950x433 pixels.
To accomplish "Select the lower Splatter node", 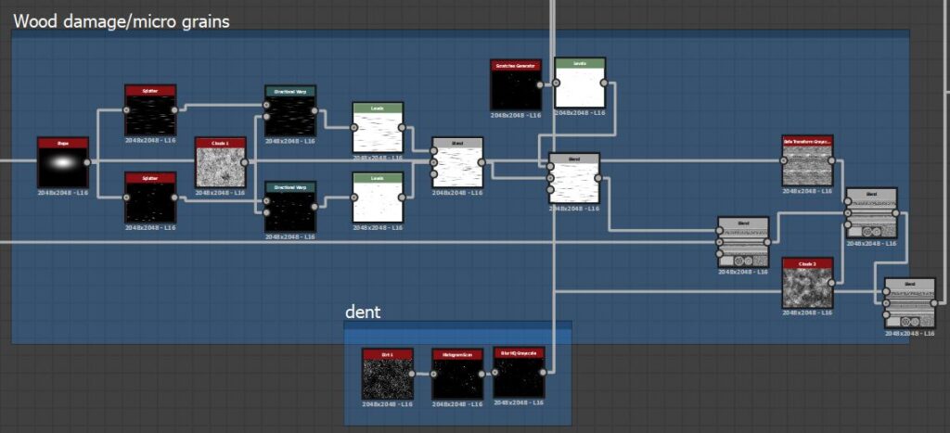I will (x=150, y=197).
